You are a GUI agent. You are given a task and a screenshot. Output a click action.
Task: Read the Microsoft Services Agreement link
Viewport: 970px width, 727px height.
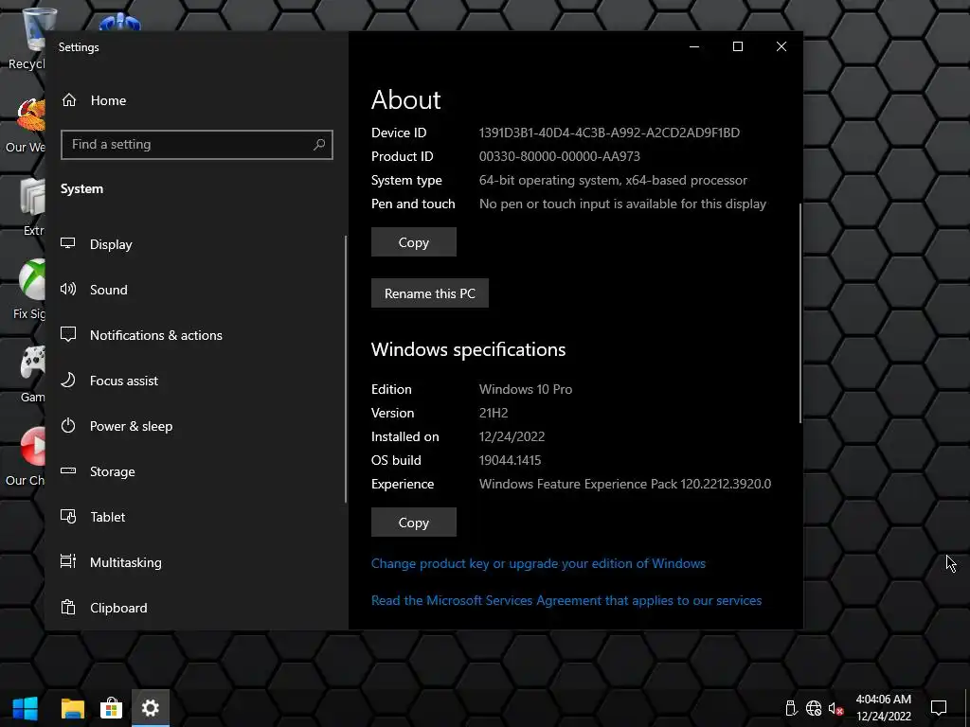pos(566,600)
